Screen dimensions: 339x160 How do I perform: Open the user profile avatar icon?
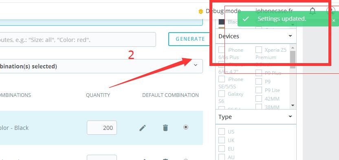[x=330, y=11]
